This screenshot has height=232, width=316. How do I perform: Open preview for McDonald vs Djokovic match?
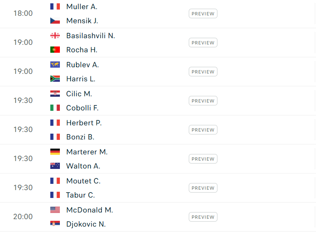coord(203,217)
